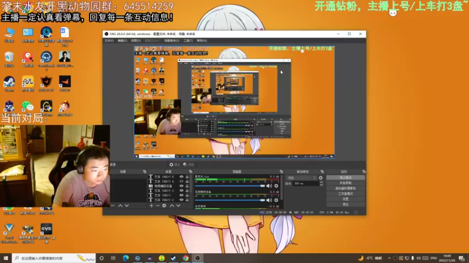Toggle visibility of text source 文本 (GDI+) 3
The width and height of the screenshot is (469, 263).
(181, 191)
